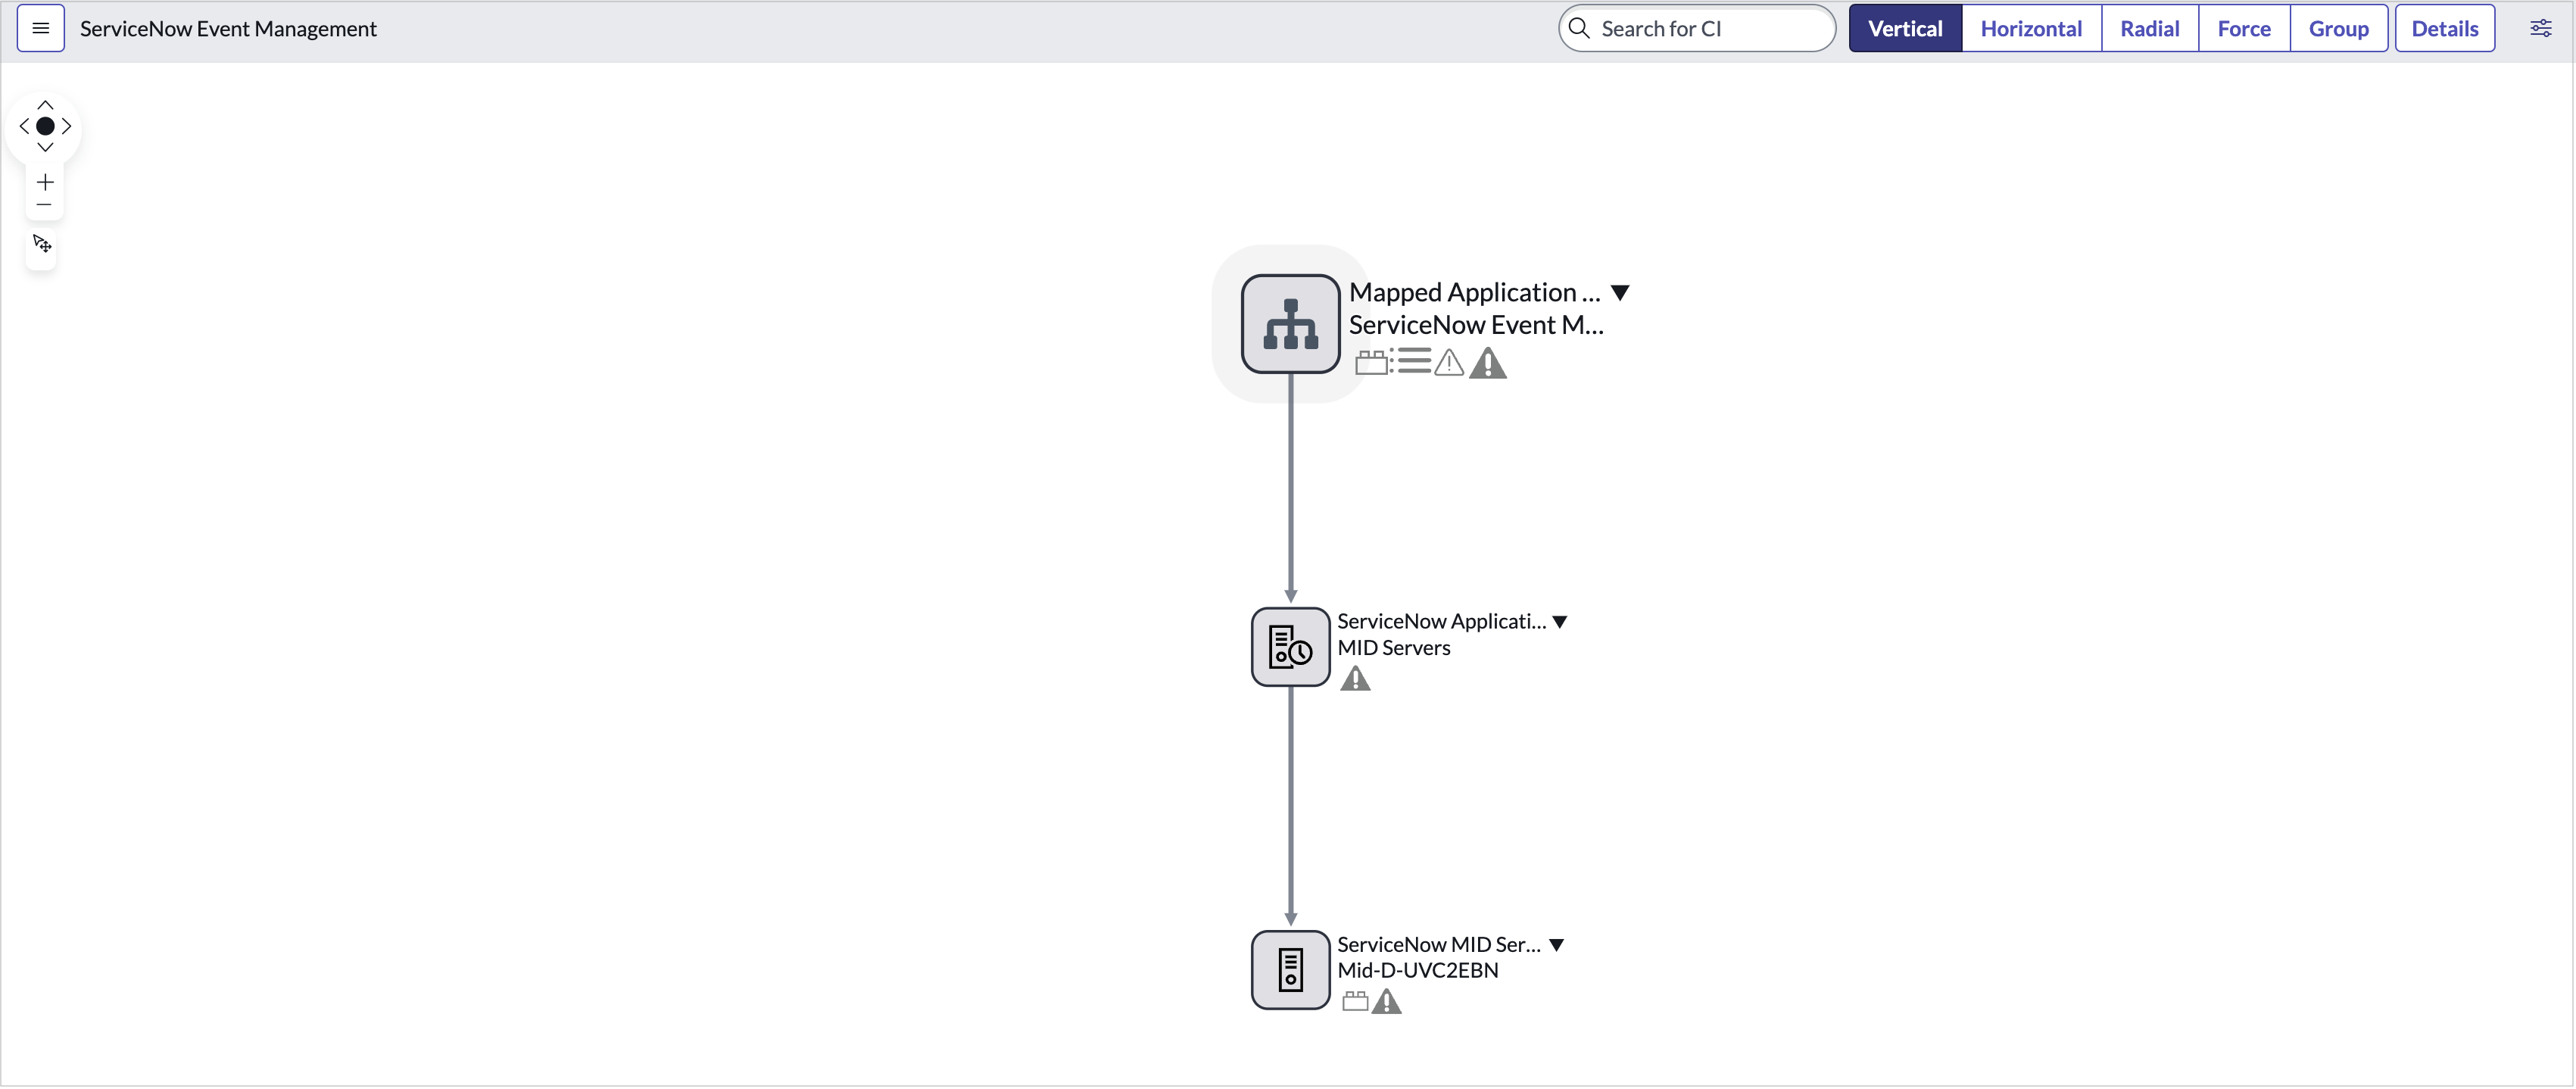2576x1089 pixels.
Task: Pan the map left with the arrow
Action: [x=24, y=126]
